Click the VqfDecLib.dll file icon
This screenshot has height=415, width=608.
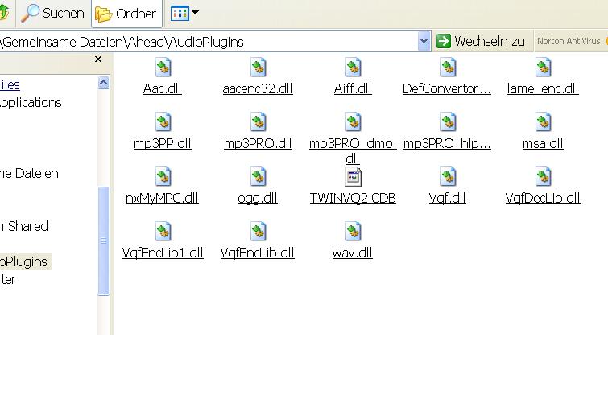(543, 176)
